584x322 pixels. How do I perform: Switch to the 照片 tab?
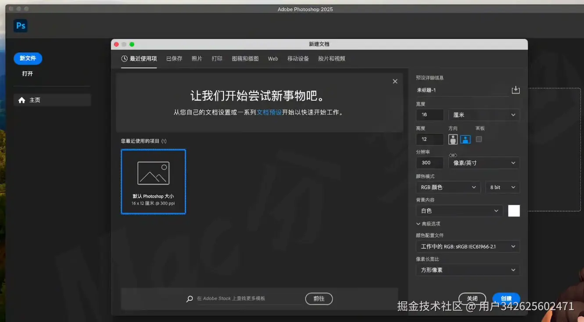coord(197,59)
